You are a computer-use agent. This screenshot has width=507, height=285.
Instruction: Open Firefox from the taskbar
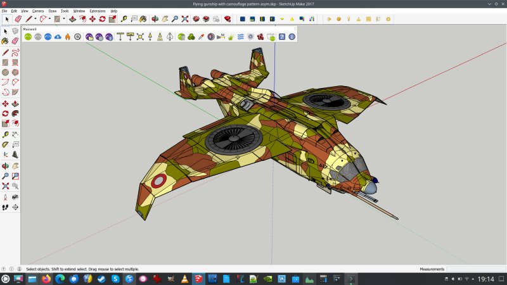46,279
